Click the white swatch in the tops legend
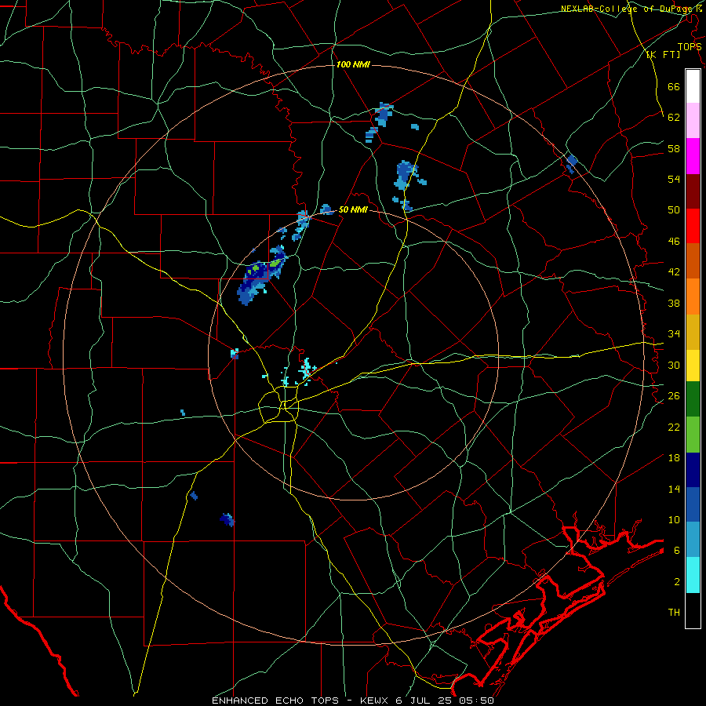The image size is (706, 706). 693,86
